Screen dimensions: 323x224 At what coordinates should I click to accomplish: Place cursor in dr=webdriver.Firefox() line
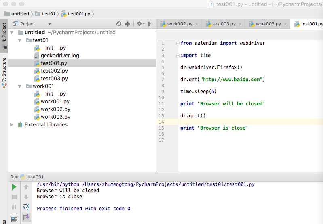[x=211, y=67]
